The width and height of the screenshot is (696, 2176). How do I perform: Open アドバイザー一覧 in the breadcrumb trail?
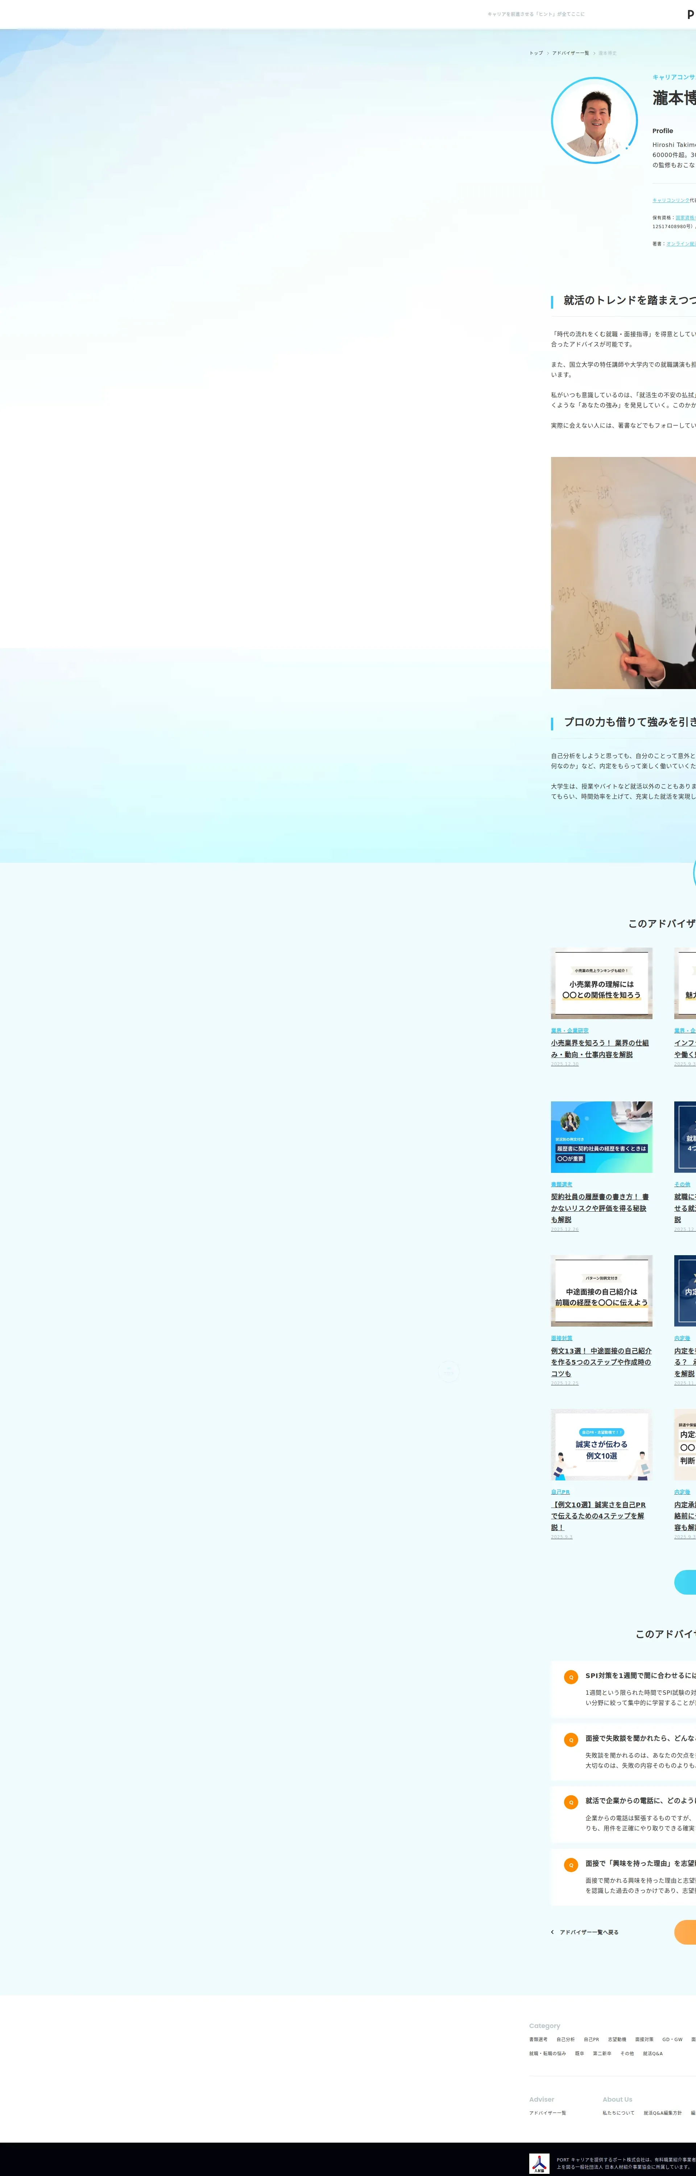[571, 53]
